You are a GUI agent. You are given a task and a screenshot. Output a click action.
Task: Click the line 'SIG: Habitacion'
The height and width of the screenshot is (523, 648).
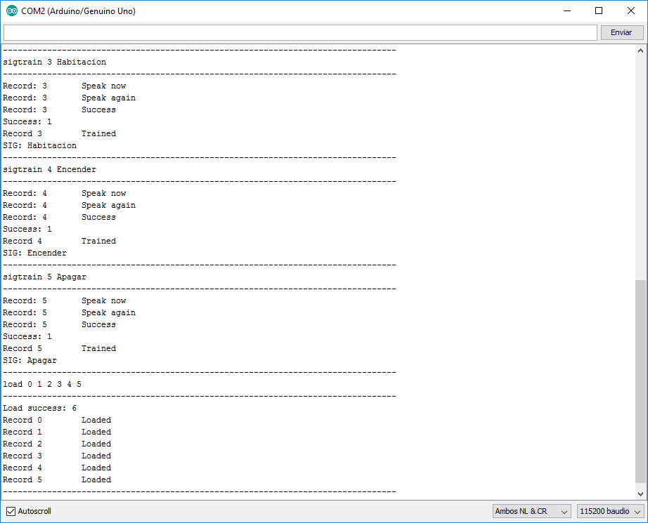tap(39, 145)
